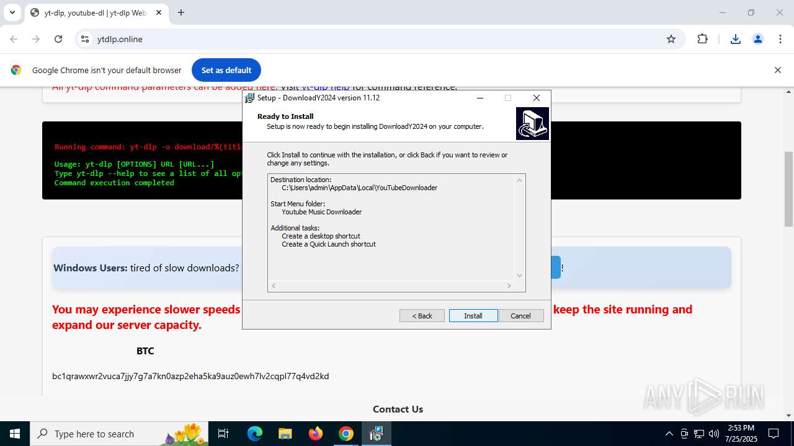Launch Microsoft Edge from taskbar
This screenshot has height=446, width=794.
pyautogui.click(x=255, y=434)
